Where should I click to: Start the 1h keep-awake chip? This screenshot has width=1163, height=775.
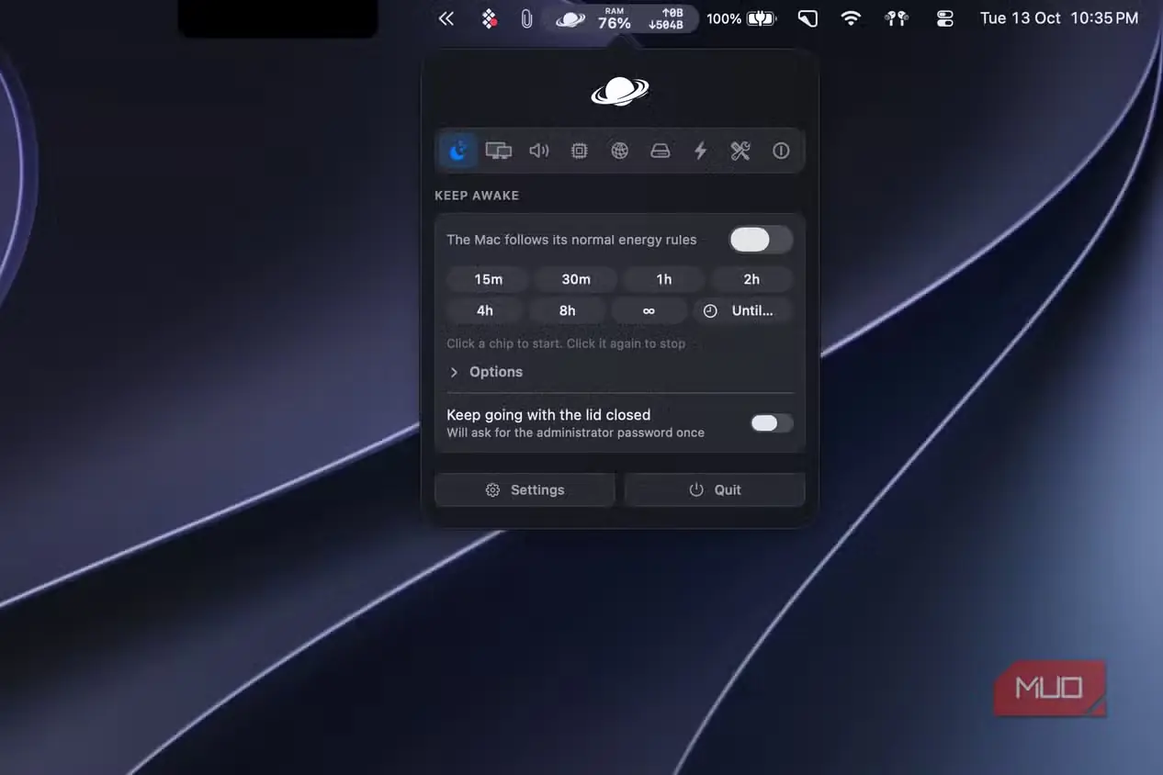(x=664, y=279)
